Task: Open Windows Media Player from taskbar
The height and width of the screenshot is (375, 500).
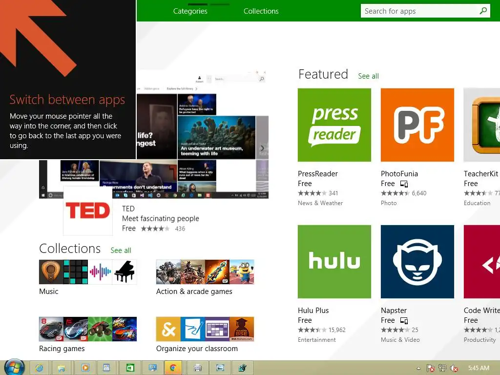Action: click(85, 368)
